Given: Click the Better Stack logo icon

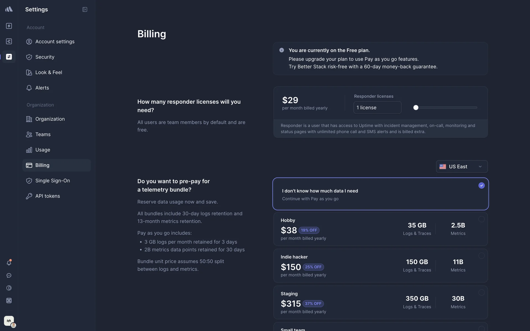Looking at the screenshot, I should coord(9,9).
